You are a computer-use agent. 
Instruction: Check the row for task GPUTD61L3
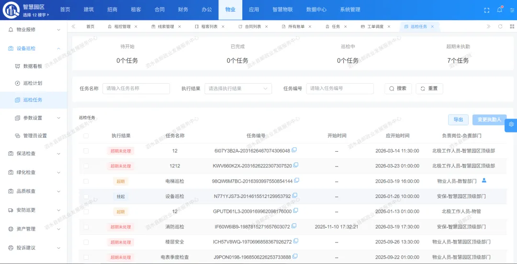(x=86, y=211)
